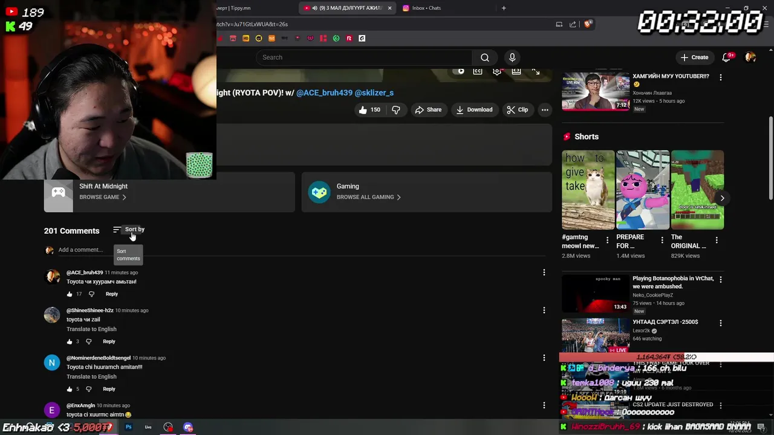Open the HD bookmark icon
The image size is (774, 435).
[246, 39]
